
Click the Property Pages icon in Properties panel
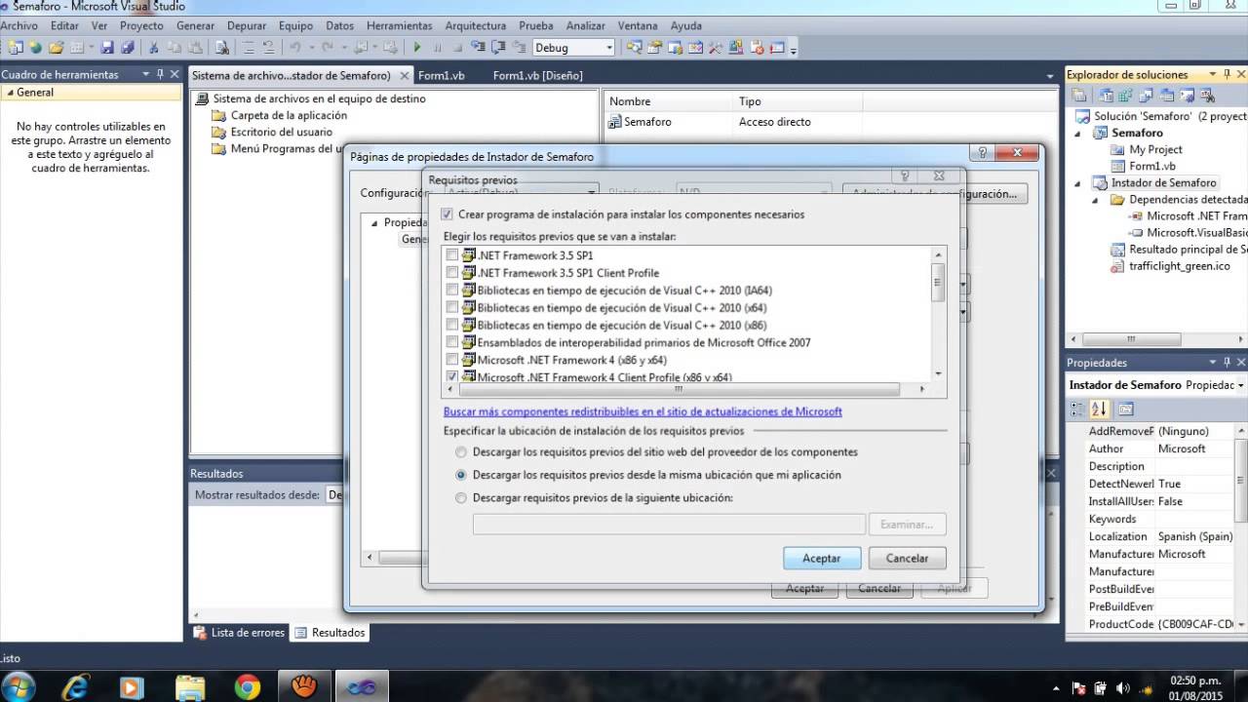coord(1126,409)
